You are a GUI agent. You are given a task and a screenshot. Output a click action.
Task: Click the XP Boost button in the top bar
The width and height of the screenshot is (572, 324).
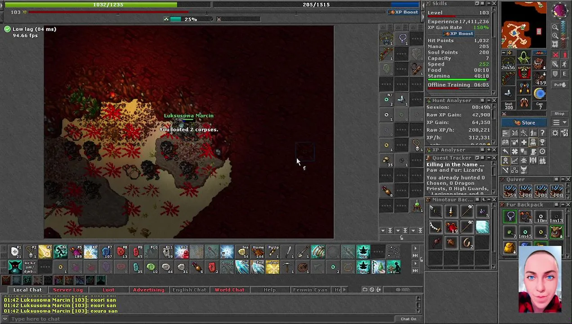pyautogui.click(x=404, y=12)
